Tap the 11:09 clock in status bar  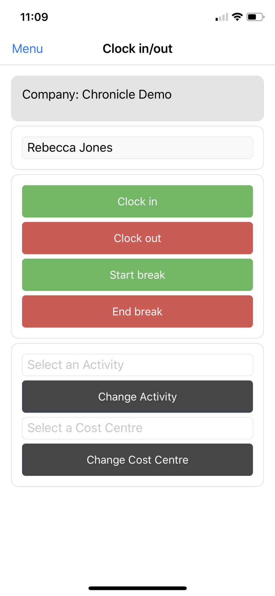click(34, 17)
